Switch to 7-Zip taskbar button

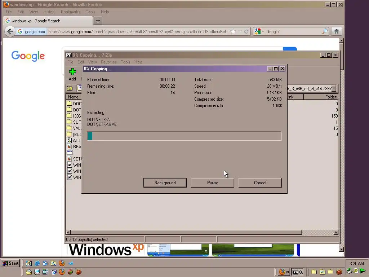(x=297, y=272)
